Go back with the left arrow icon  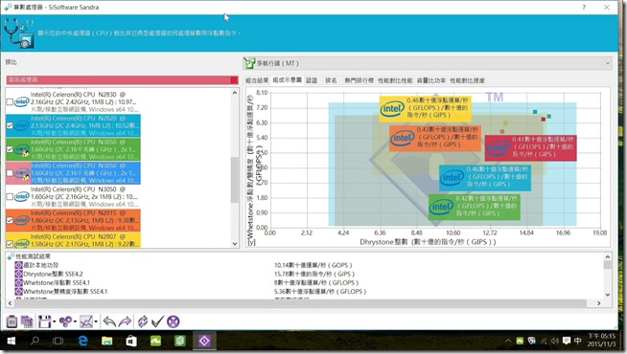(x=109, y=321)
